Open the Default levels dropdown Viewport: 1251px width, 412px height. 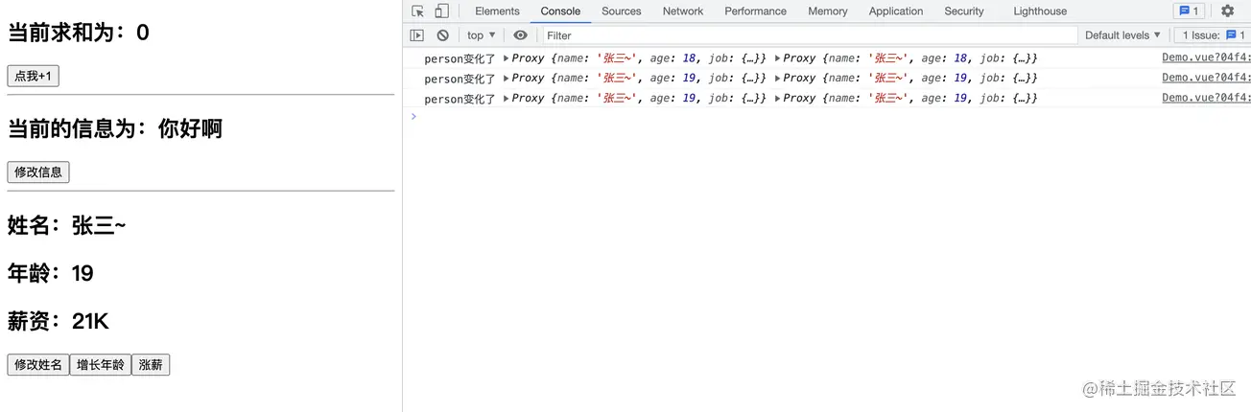(1122, 35)
